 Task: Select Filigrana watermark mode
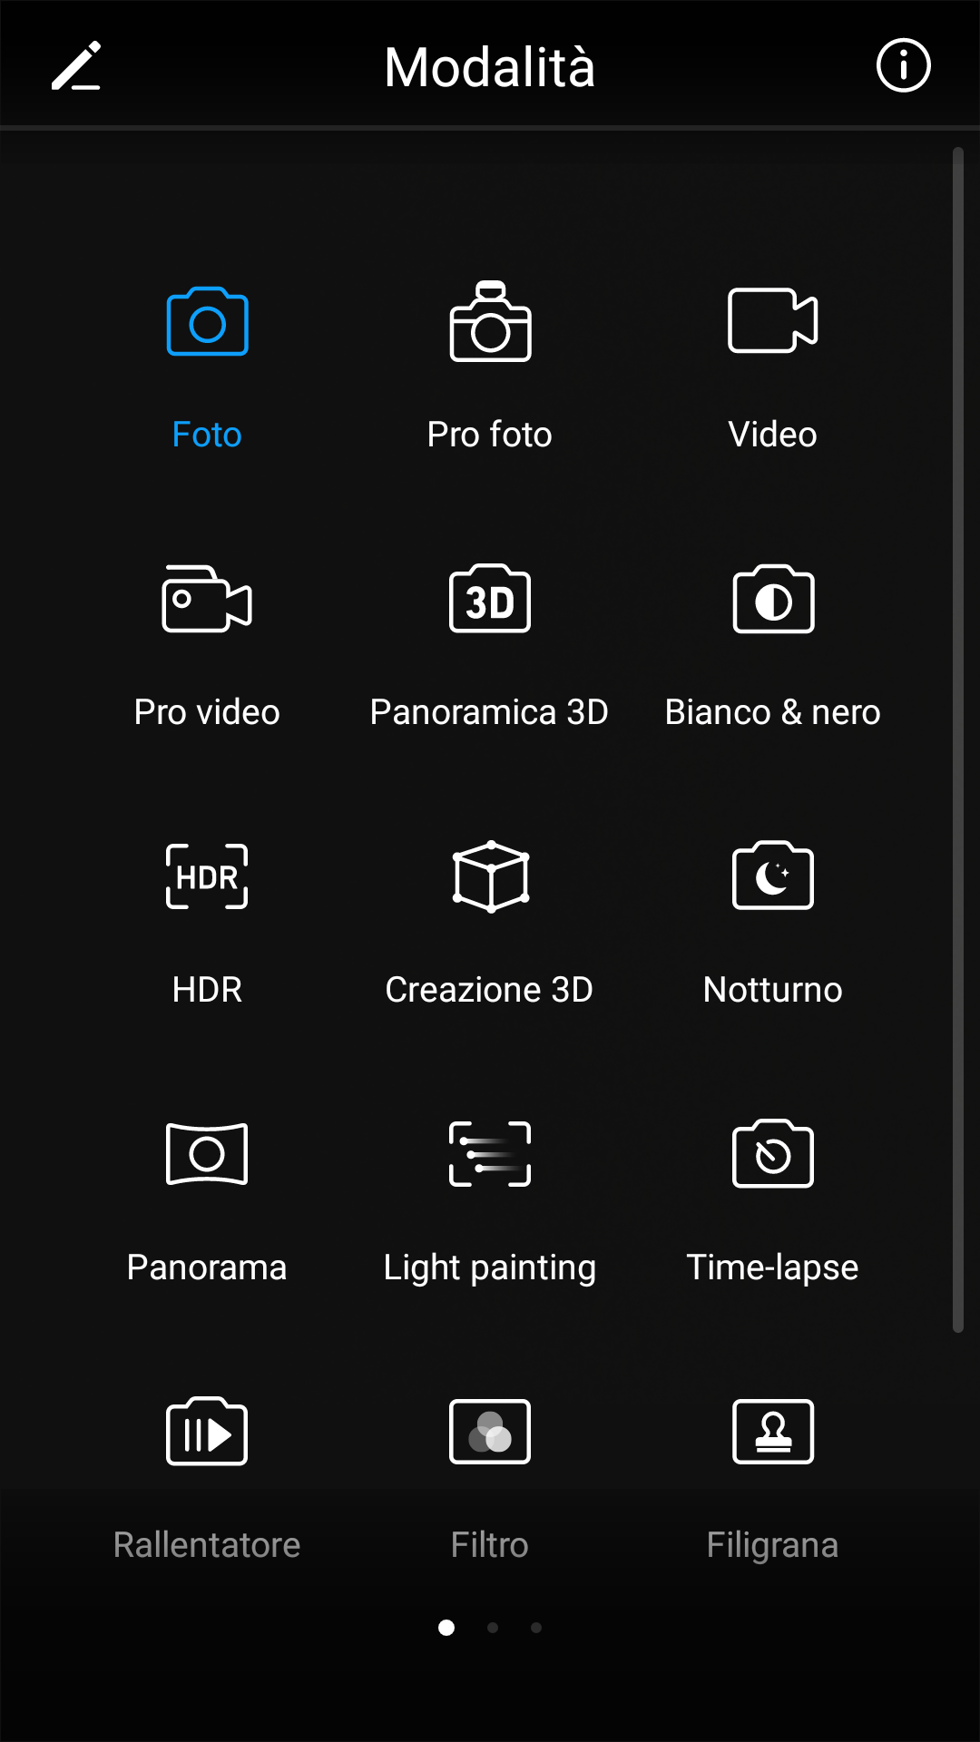point(773,1432)
